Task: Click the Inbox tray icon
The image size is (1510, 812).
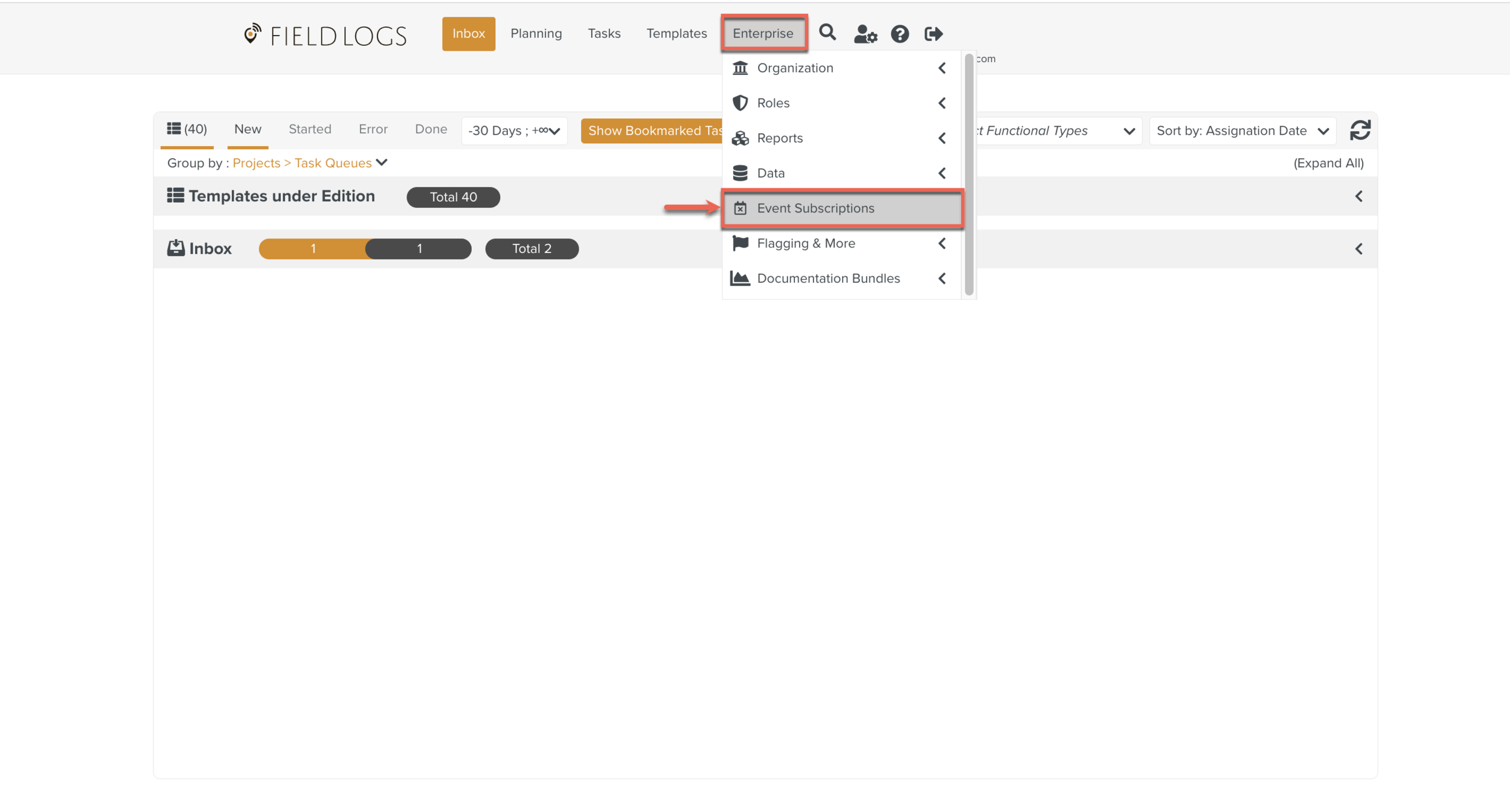Action: click(176, 248)
